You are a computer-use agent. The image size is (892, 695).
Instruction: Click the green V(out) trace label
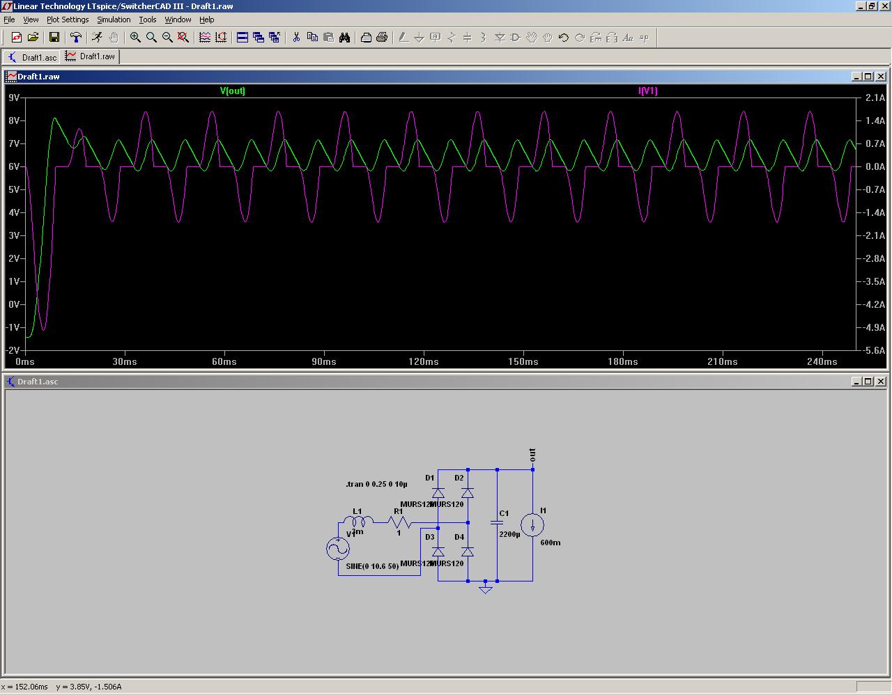coord(233,91)
